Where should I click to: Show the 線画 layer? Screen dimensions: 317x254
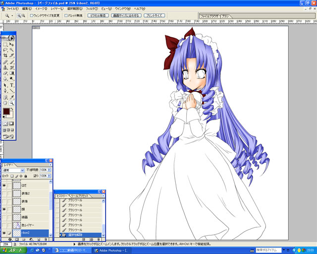pos(4,217)
